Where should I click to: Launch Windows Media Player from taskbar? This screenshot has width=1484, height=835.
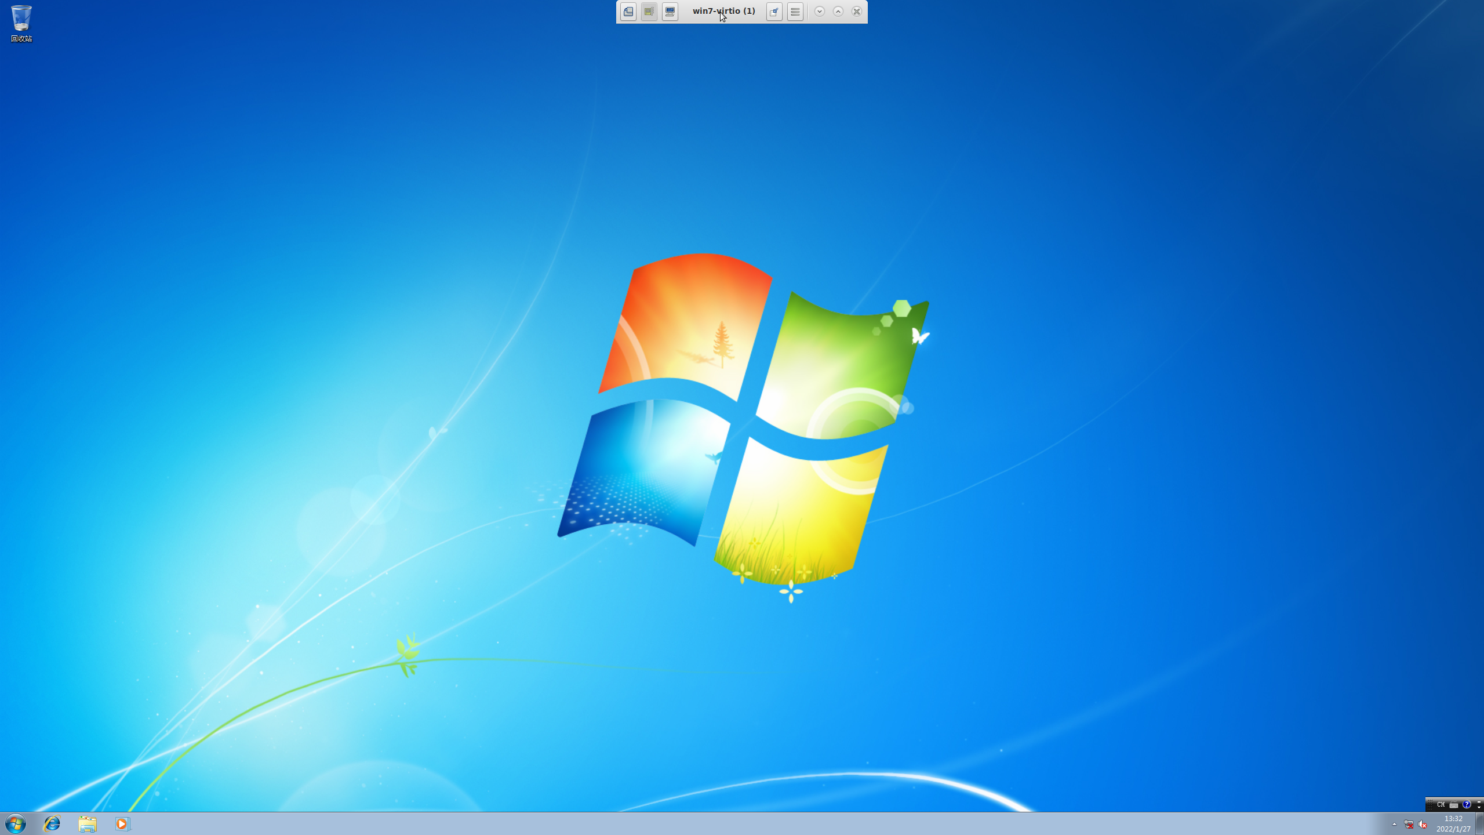click(x=122, y=823)
